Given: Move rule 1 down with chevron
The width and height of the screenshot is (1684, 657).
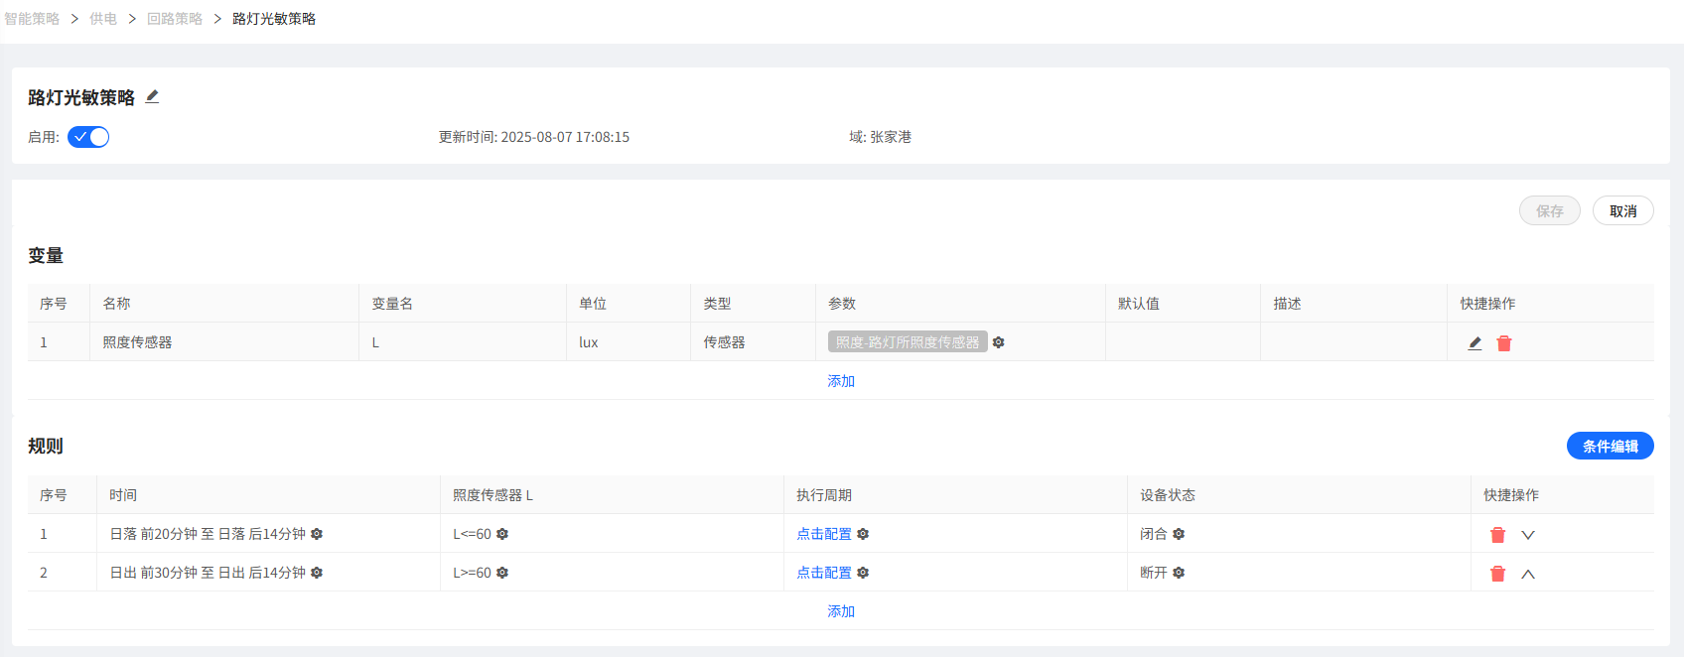Looking at the screenshot, I should point(1528,535).
